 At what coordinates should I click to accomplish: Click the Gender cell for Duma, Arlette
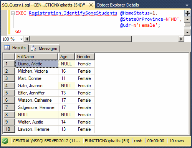point(85,64)
